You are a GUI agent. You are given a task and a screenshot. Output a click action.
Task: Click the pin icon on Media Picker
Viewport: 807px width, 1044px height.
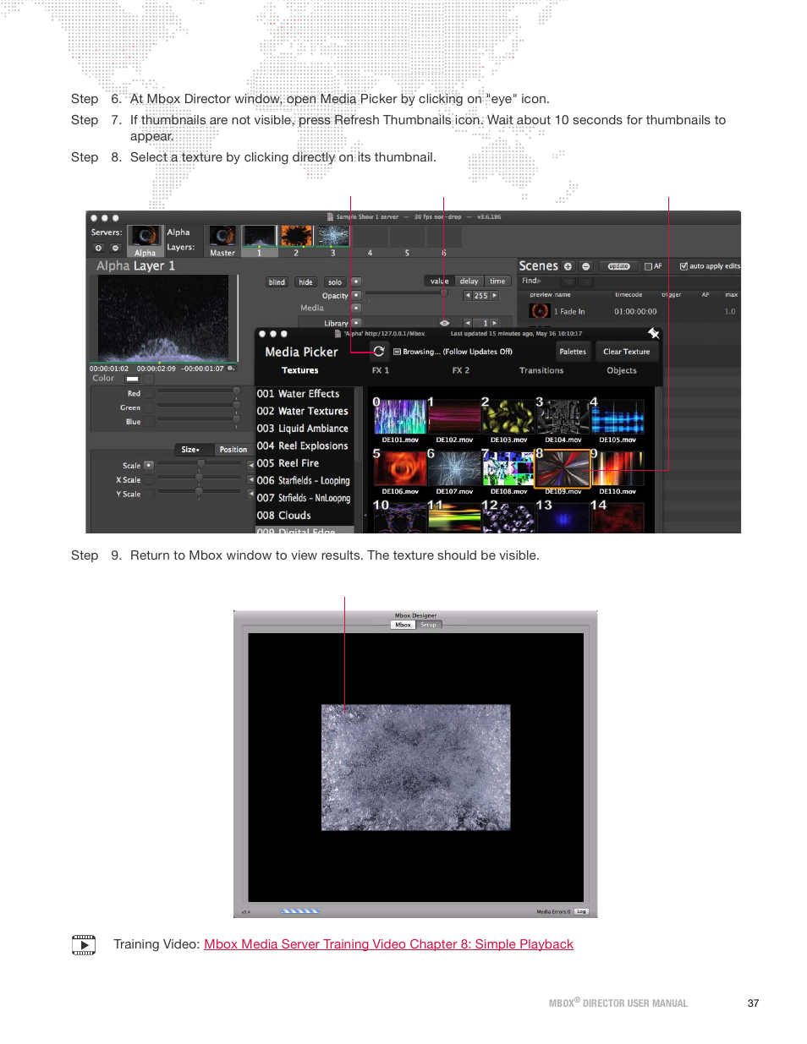[x=653, y=333]
